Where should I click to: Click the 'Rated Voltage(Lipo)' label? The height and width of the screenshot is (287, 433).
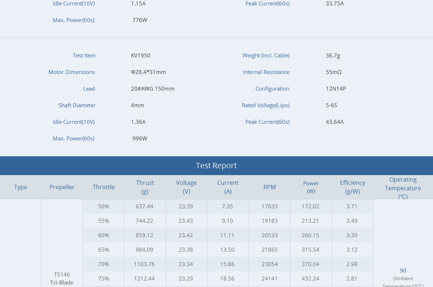tap(266, 105)
